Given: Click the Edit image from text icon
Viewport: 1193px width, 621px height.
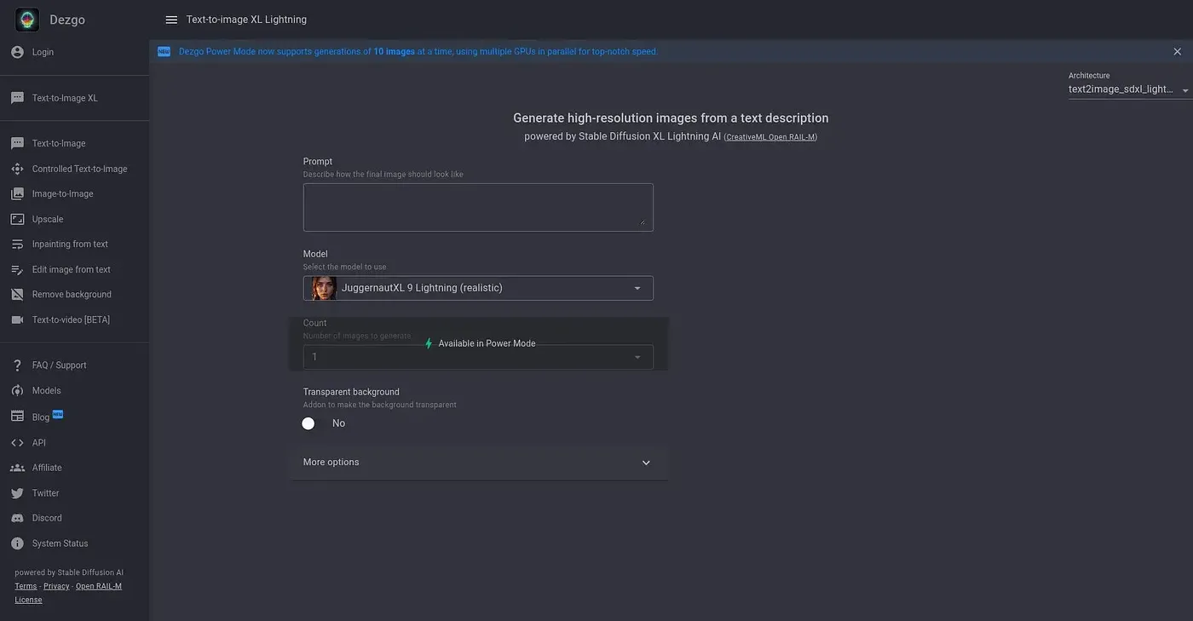Looking at the screenshot, I should [17, 270].
